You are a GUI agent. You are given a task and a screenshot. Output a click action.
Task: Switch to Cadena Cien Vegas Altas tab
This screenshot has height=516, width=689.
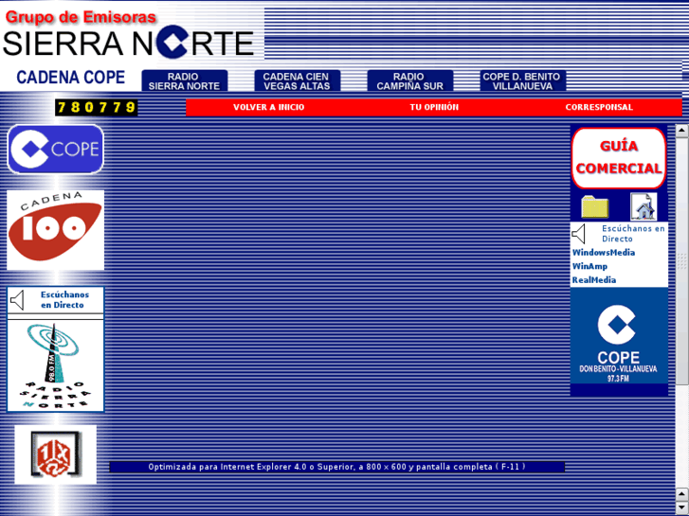point(297,80)
